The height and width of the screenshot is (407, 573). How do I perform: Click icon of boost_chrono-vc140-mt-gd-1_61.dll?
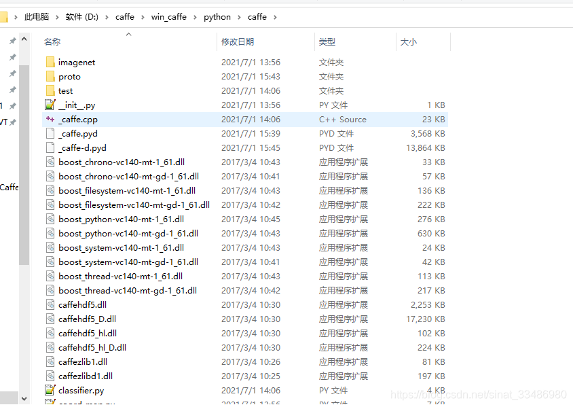[x=50, y=176]
